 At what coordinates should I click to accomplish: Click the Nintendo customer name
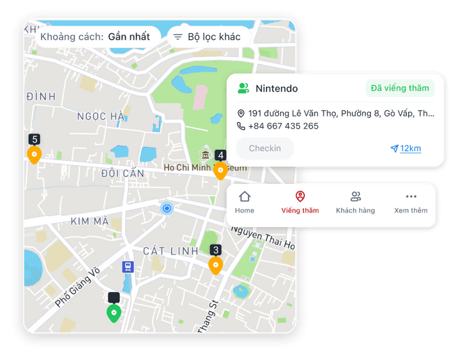[277, 88]
